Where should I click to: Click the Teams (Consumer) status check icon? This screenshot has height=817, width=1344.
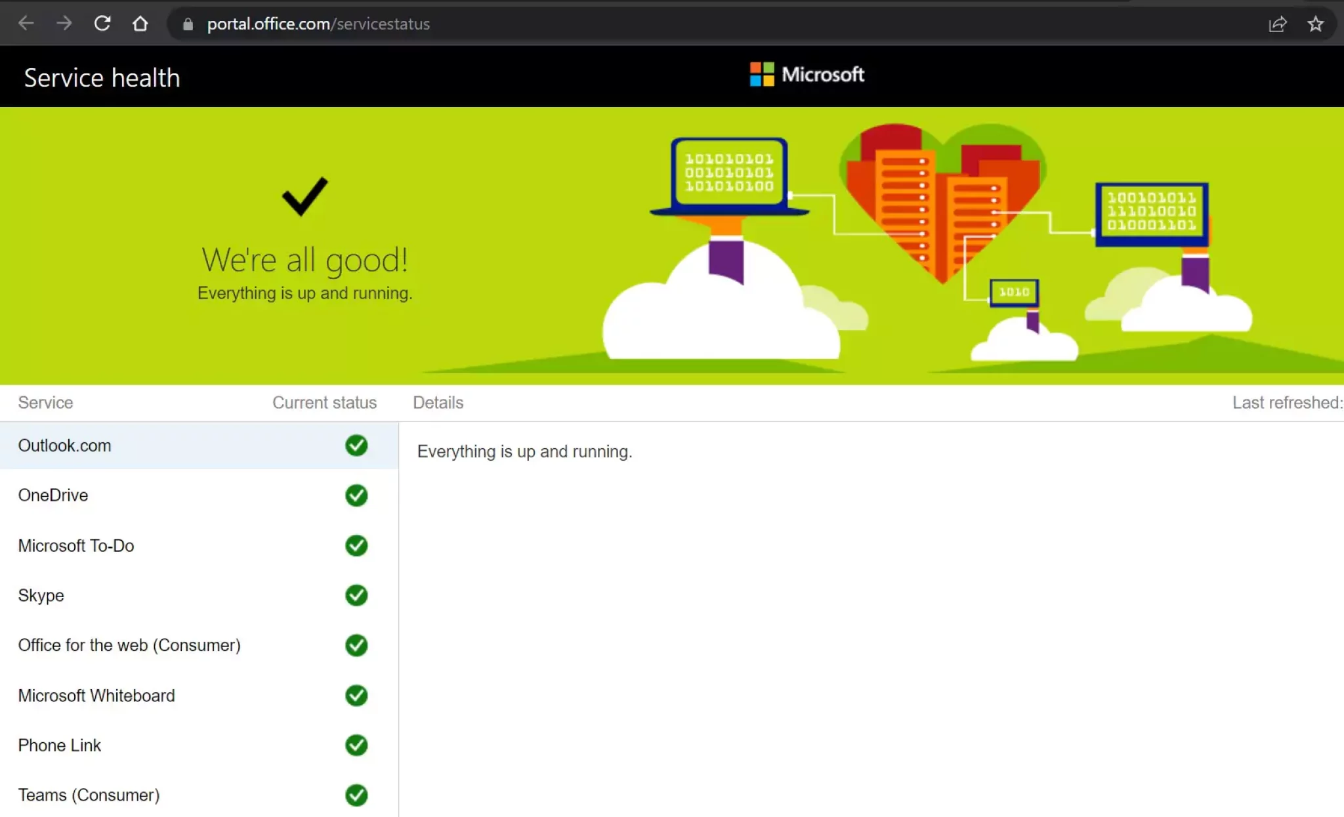coord(356,795)
